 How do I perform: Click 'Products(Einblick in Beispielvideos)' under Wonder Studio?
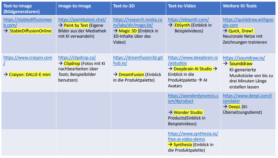tap(186, 121)
